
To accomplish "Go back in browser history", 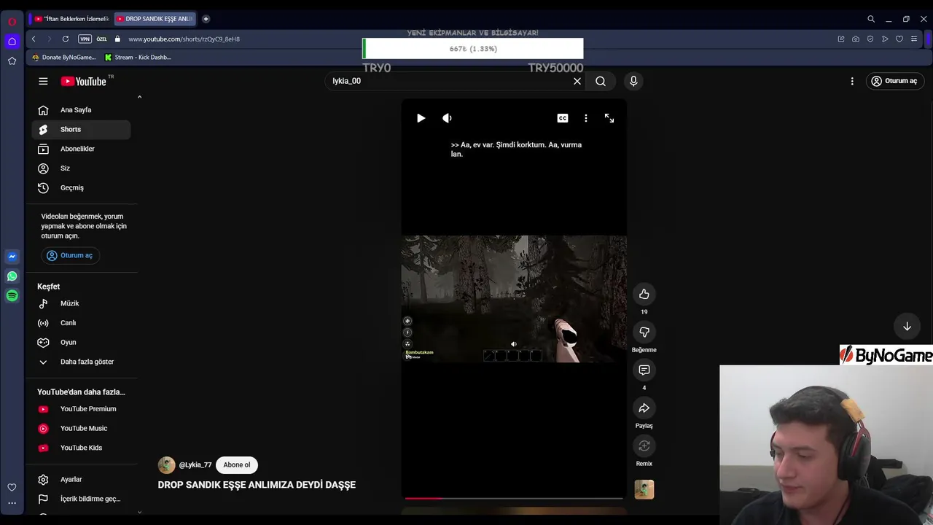I will pos(34,39).
